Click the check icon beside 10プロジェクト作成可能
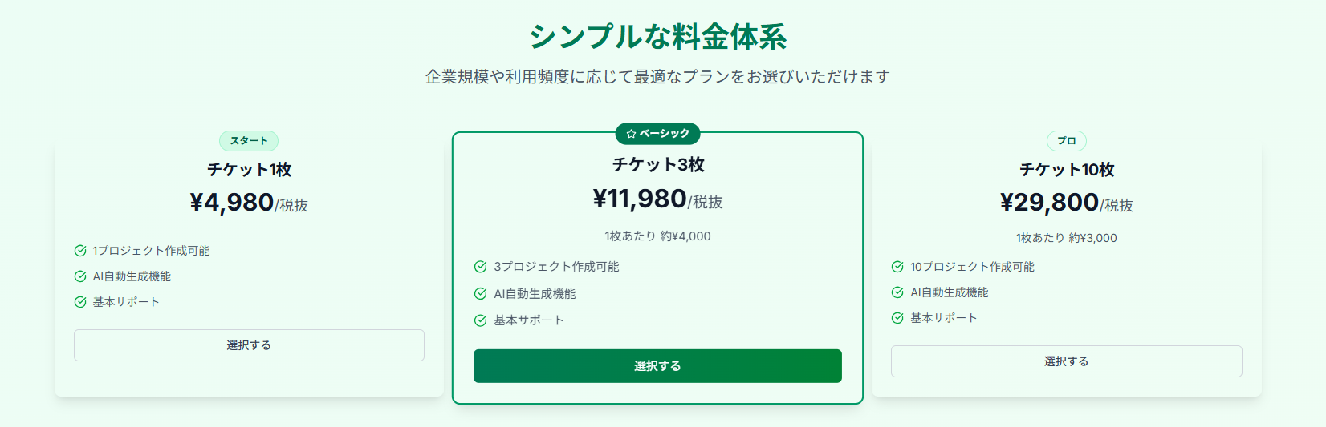This screenshot has height=427, width=1326. click(x=897, y=267)
